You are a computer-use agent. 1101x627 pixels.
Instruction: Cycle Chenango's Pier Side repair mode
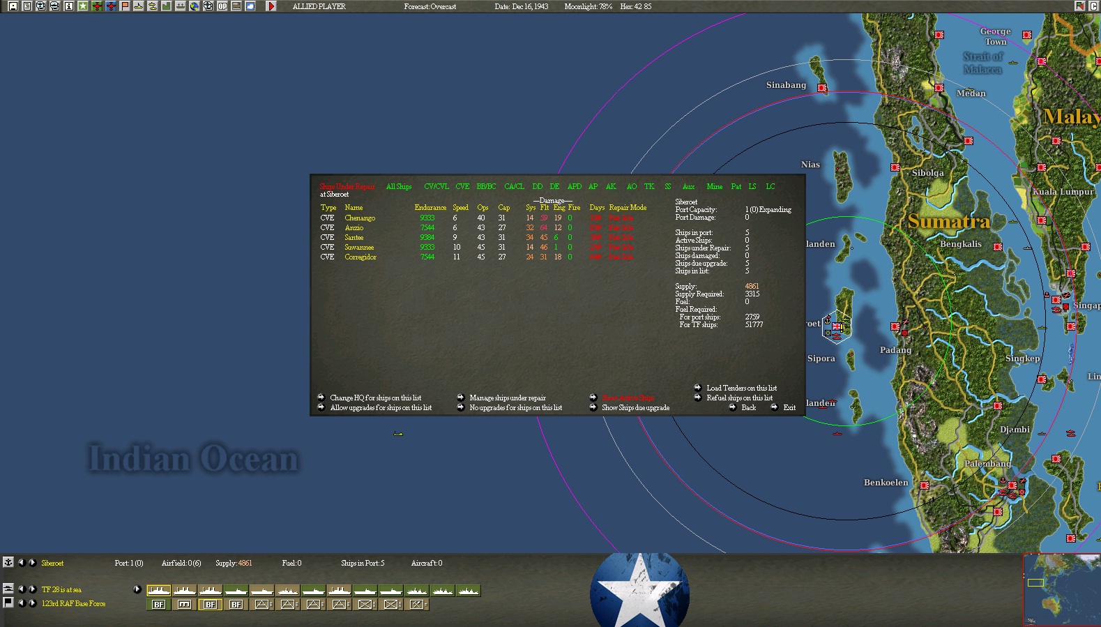(621, 218)
